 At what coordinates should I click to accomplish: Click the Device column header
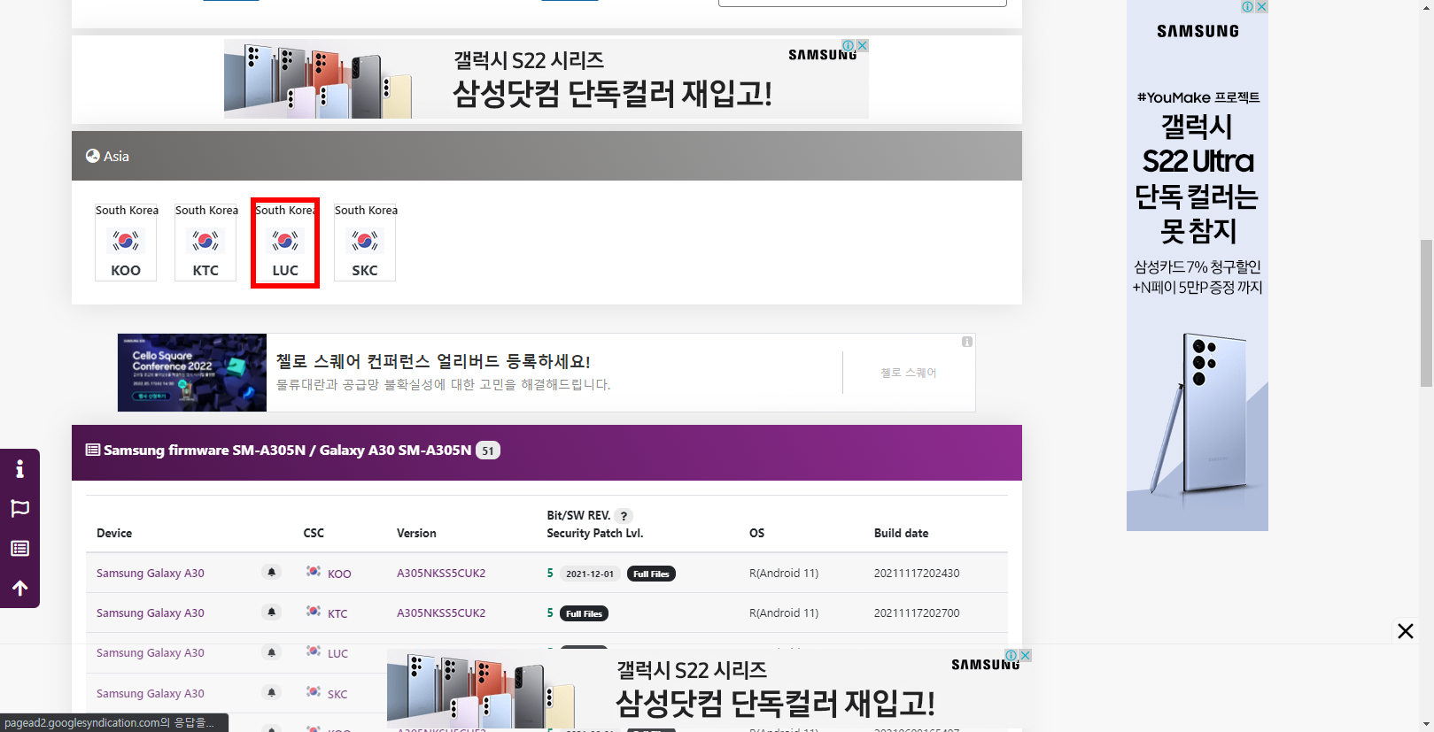(x=114, y=533)
